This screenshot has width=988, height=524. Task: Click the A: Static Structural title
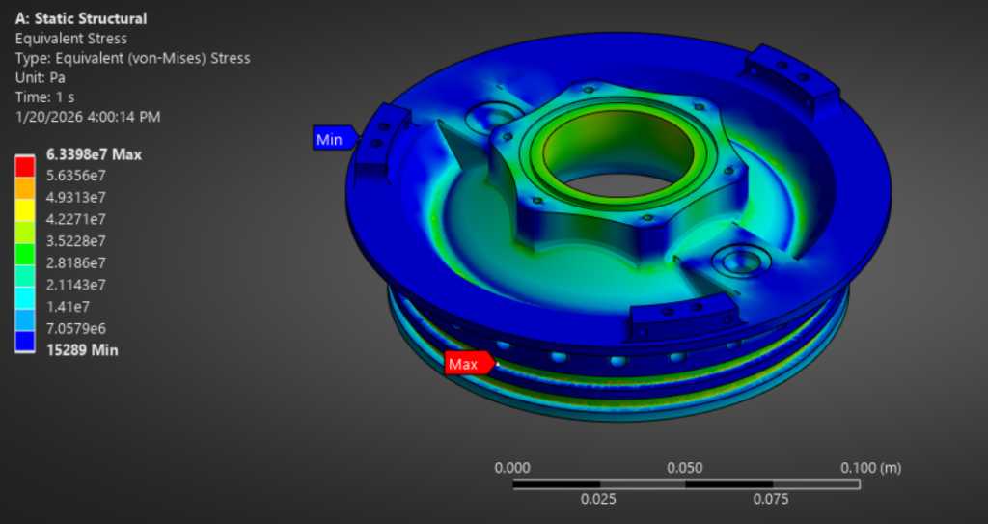[81, 18]
